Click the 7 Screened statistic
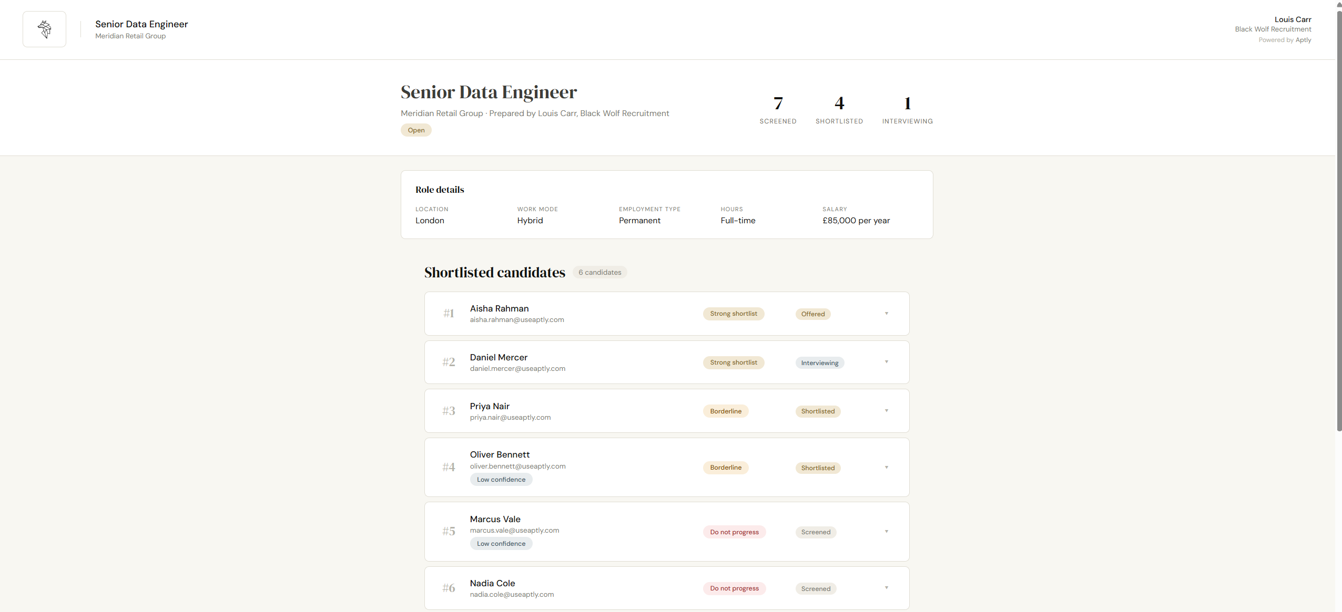1342x612 pixels. tap(778, 109)
